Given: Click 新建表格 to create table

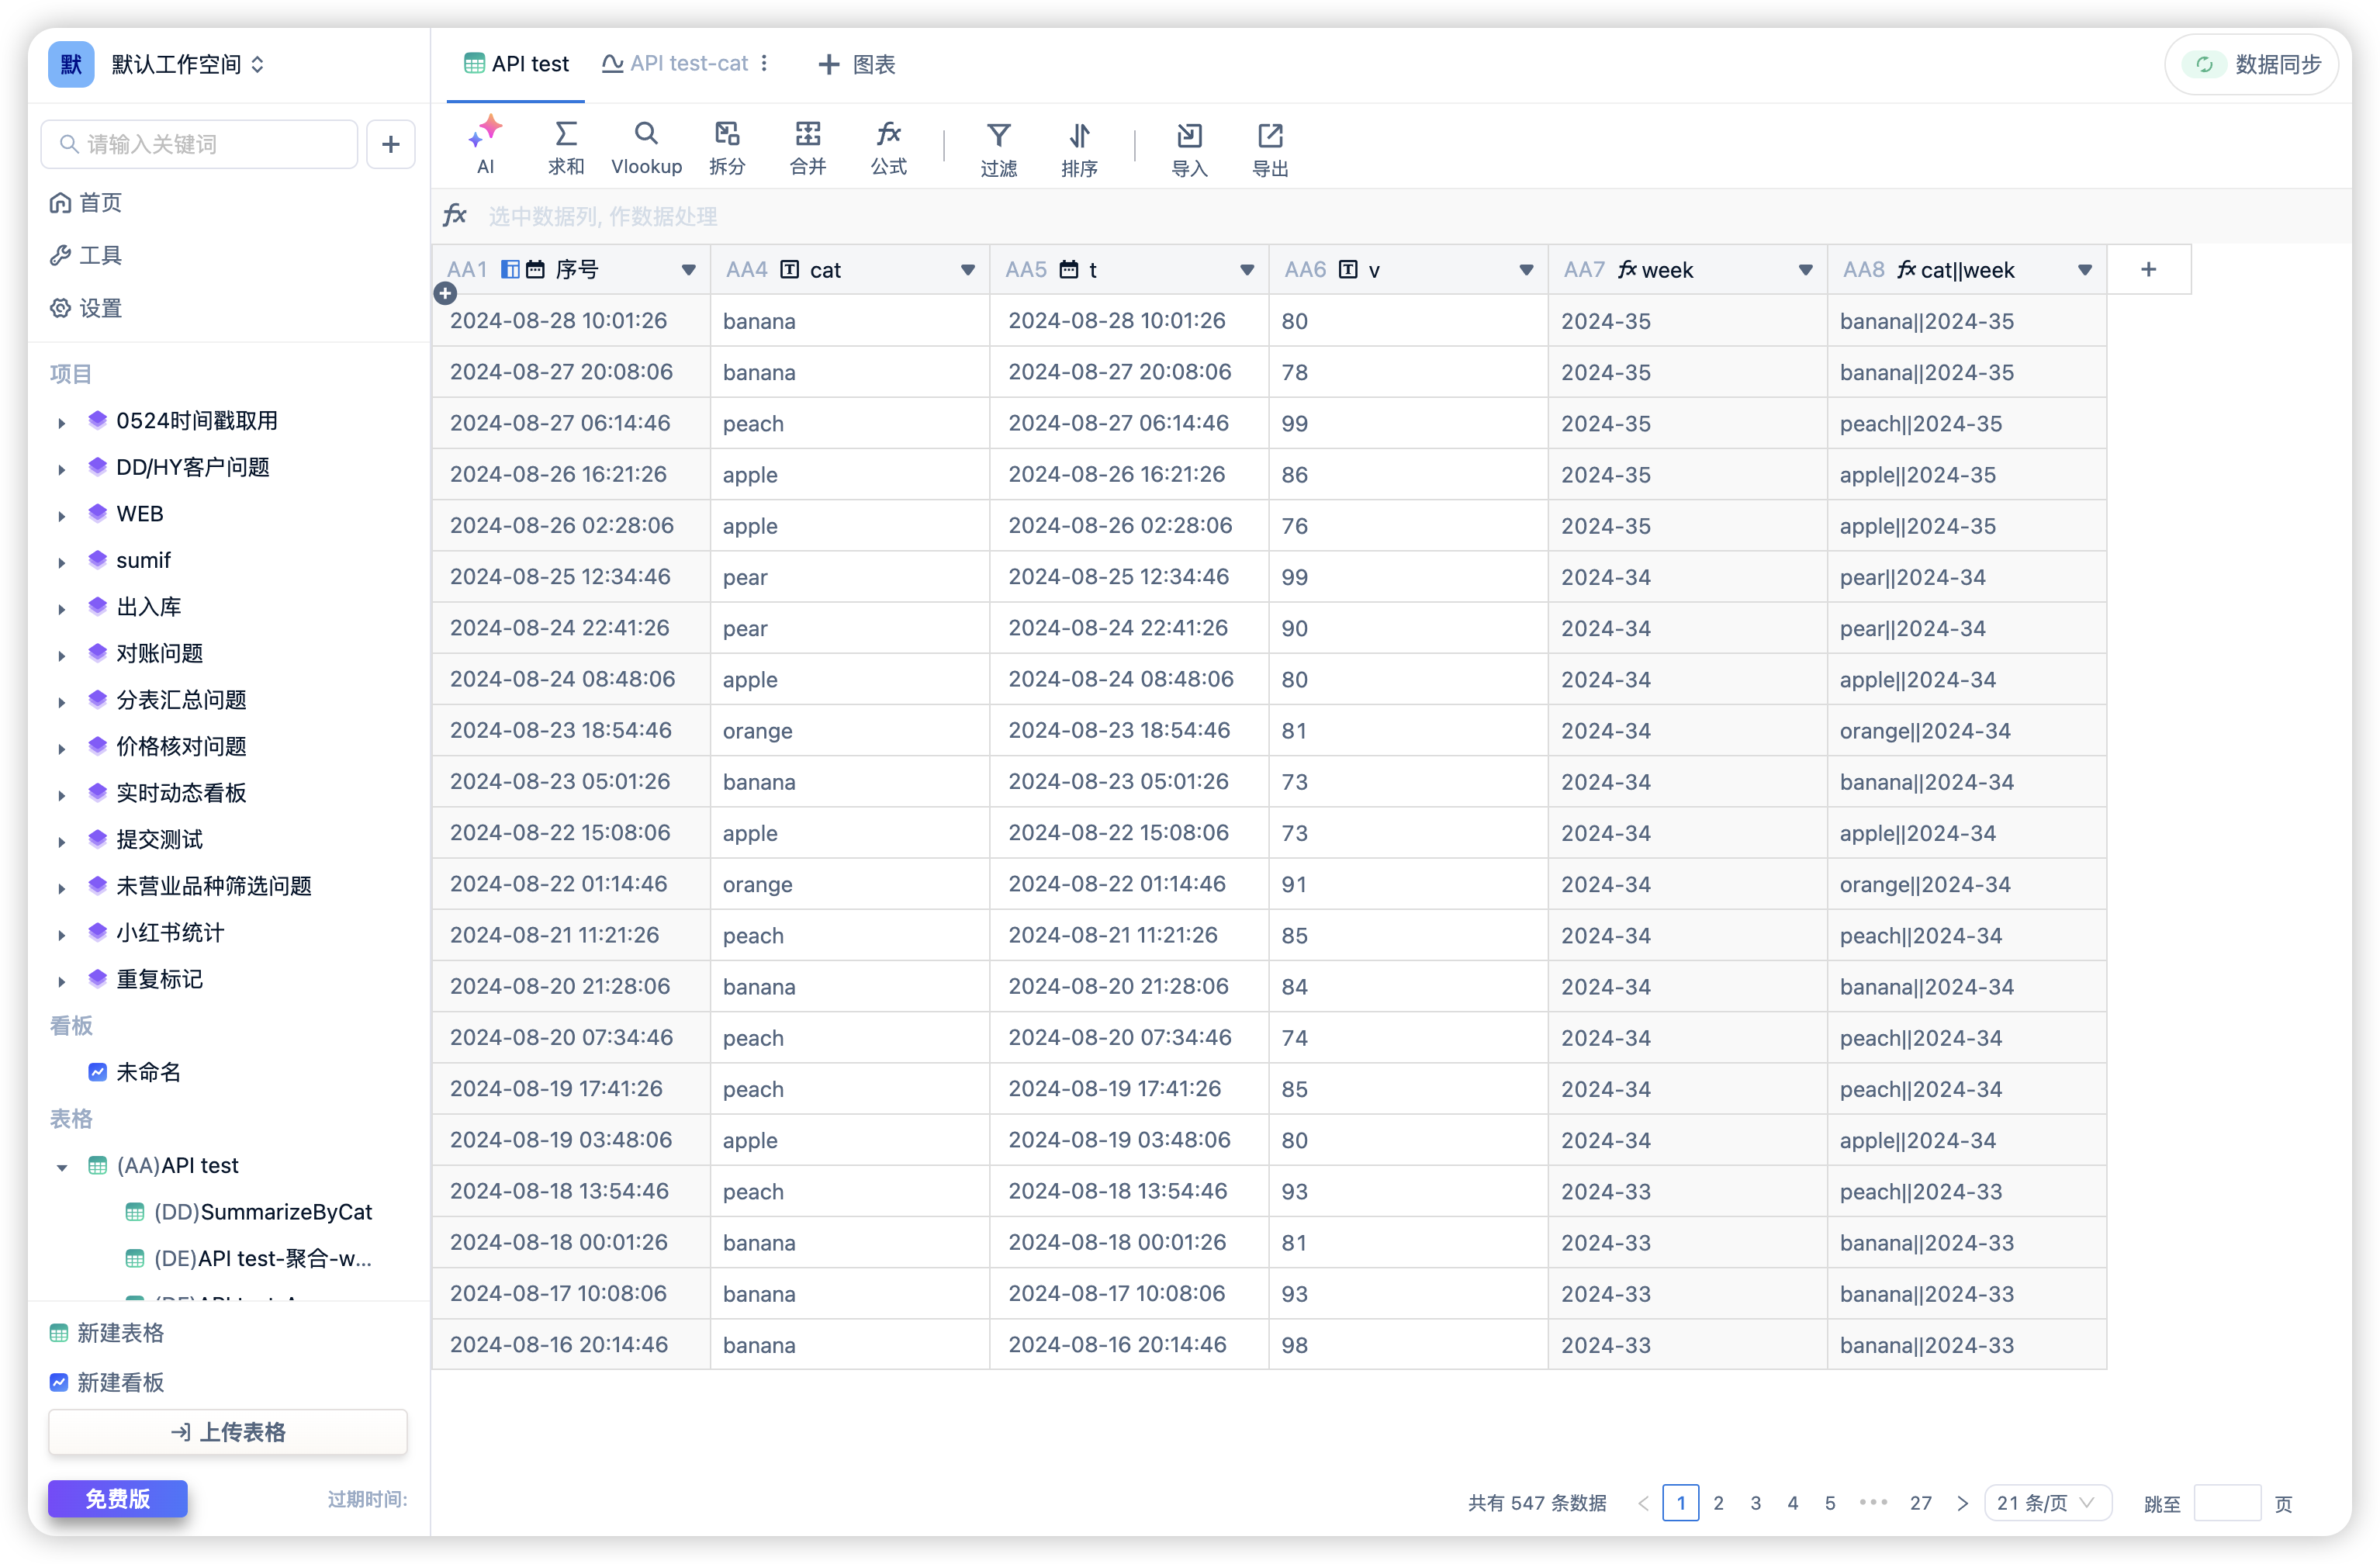Looking at the screenshot, I should coord(107,1333).
